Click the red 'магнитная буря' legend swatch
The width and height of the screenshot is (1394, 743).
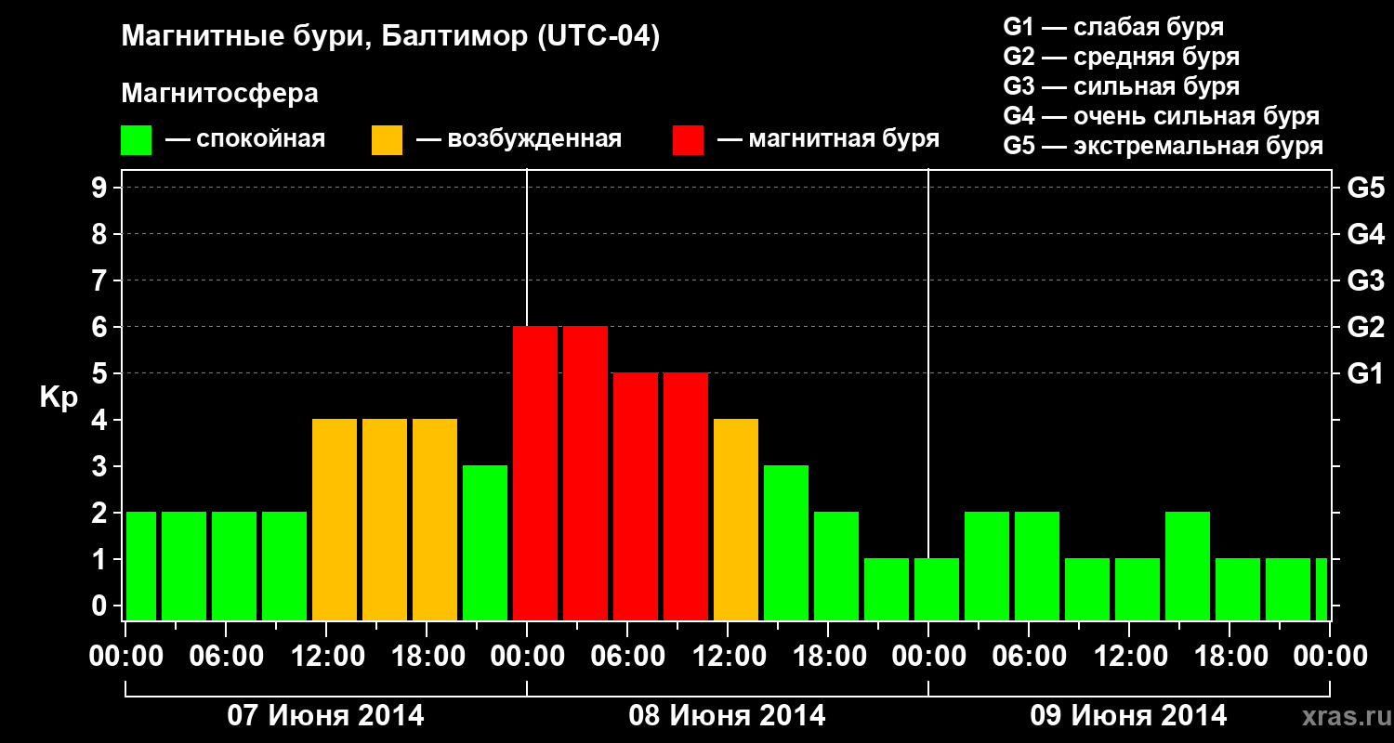coord(688,140)
